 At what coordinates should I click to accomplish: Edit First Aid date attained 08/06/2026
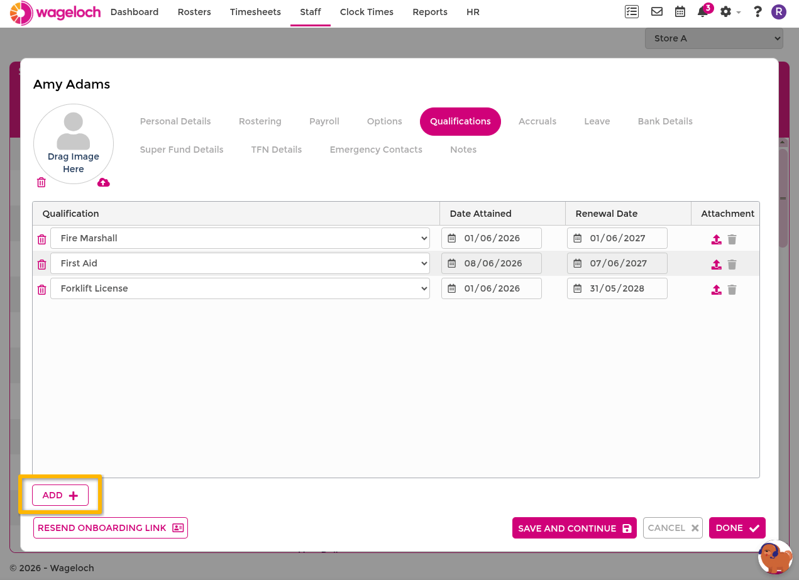tap(492, 263)
